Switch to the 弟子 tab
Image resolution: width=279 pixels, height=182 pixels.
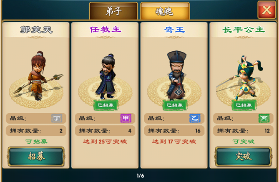tap(113, 11)
